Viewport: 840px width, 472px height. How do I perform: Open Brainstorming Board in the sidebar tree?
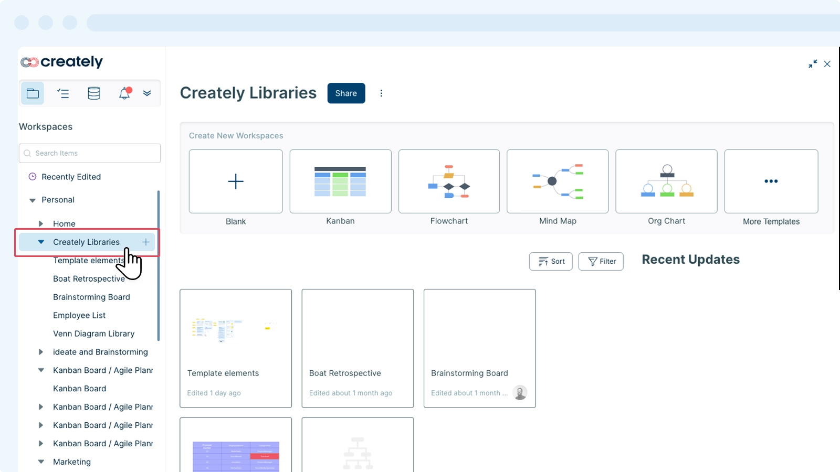[x=91, y=297]
